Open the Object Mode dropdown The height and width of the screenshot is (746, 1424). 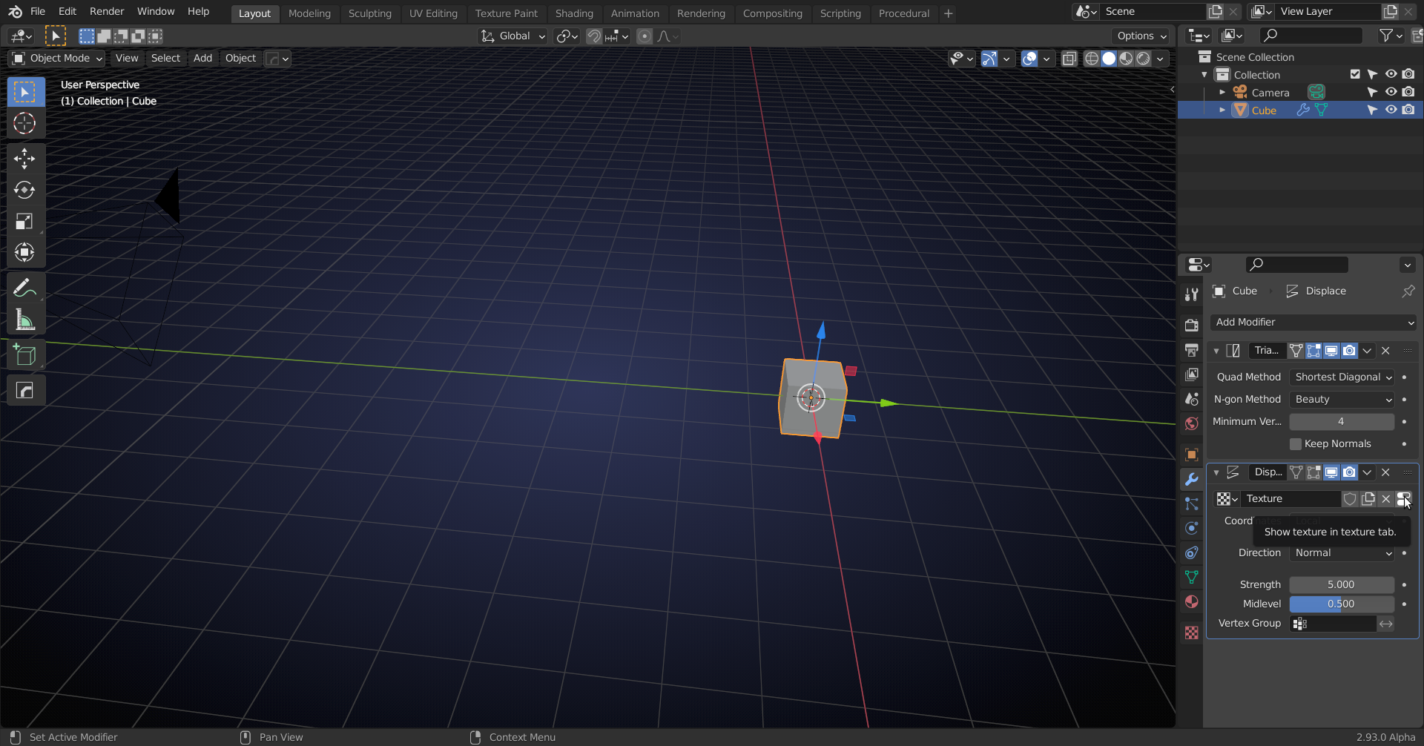pyautogui.click(x=57, y=59)
